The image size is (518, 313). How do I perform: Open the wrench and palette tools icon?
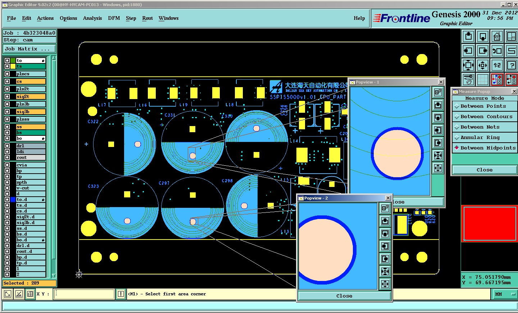(468, 79)
